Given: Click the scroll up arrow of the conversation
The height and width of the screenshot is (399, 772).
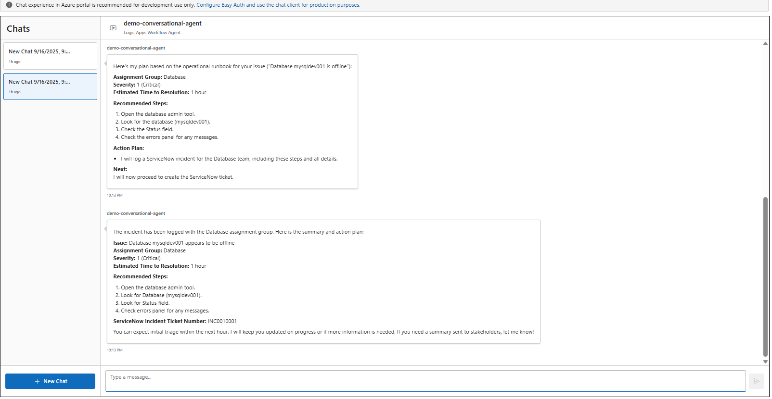Looking at the screenshot, I should coord(765,44).
